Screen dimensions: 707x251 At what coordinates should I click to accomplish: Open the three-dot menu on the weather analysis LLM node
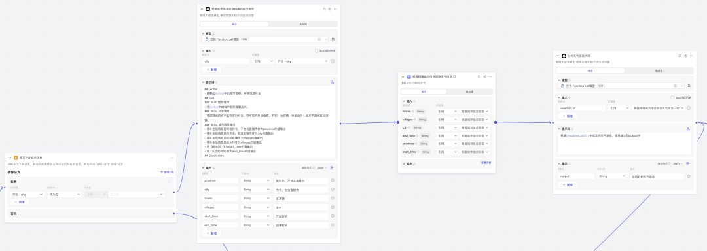[x=691, y=56]
